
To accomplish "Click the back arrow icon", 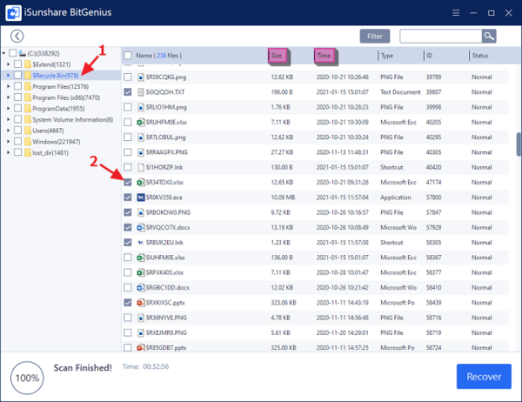I will (x=17, y=36).
